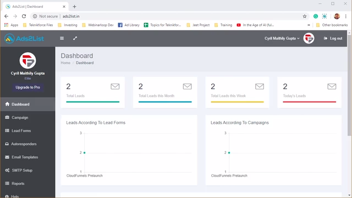Click data point in Campaigns chart

[x=229, y=153]
